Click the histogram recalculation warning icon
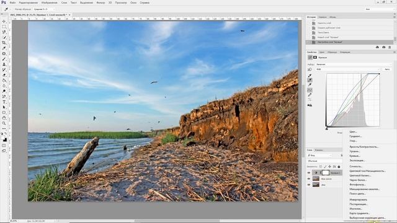 click(x=310, y=105)
